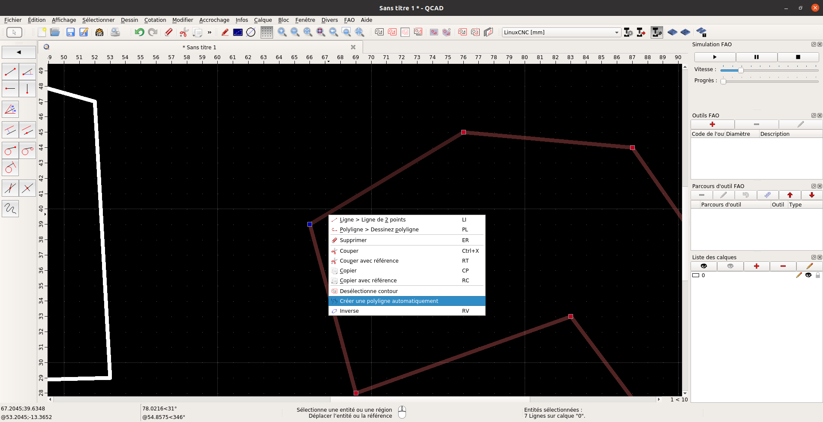Click the red plus in Outils FAO

[712, 124]
